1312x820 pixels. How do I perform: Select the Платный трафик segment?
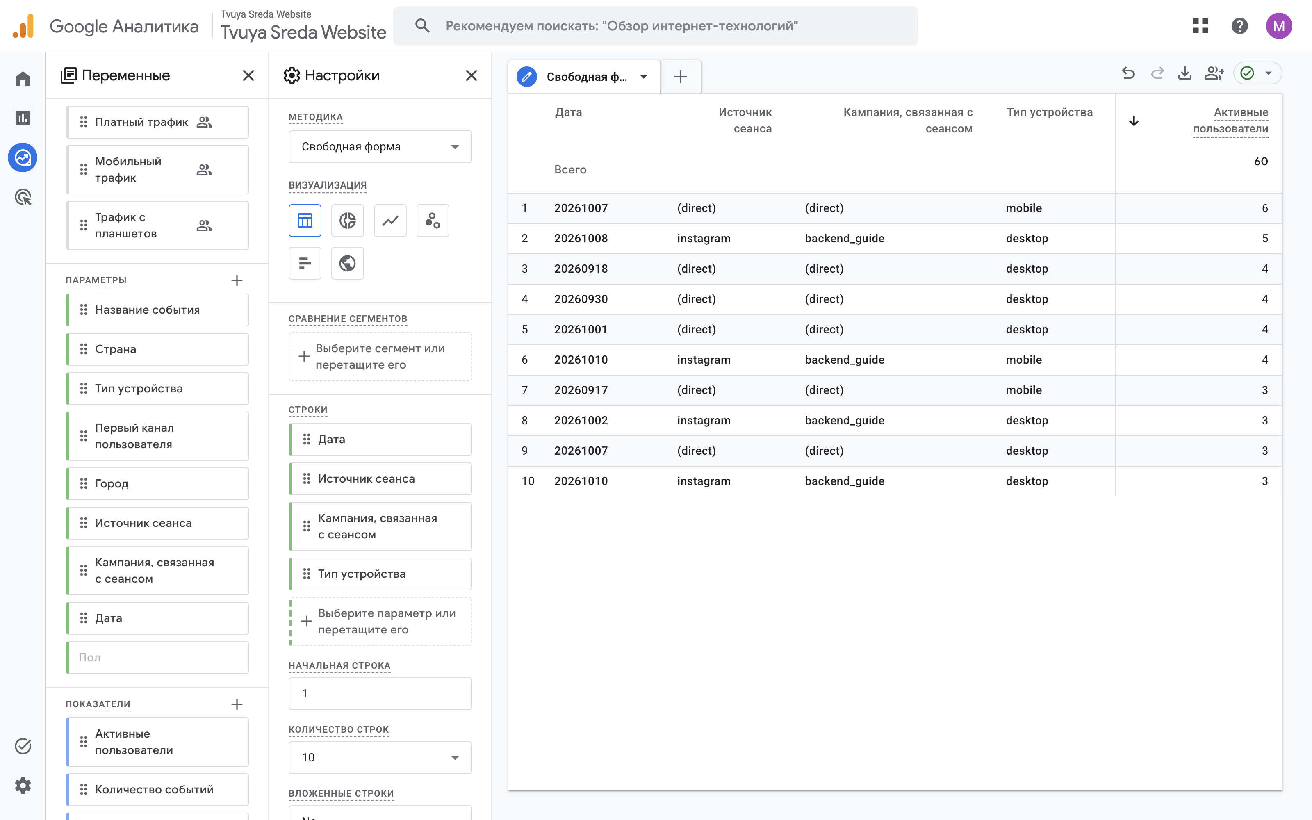click(157, 122)
